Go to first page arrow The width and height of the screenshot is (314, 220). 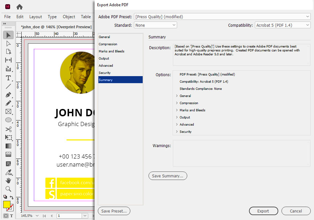click(x=44, y=216)
